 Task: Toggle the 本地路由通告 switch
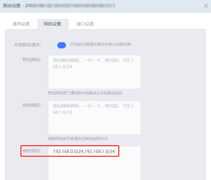tap(57, 45)
